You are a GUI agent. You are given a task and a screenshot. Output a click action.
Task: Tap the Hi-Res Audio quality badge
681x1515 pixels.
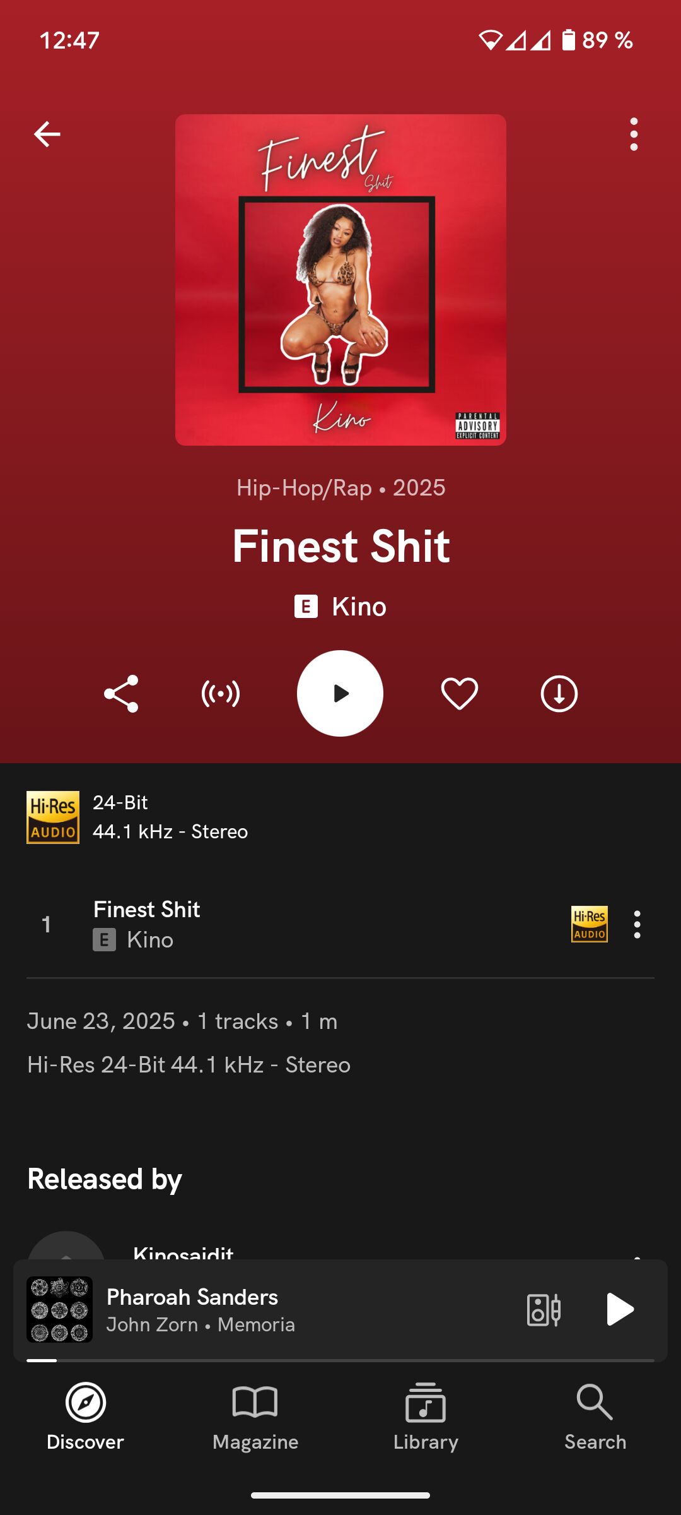coord(53,817)
